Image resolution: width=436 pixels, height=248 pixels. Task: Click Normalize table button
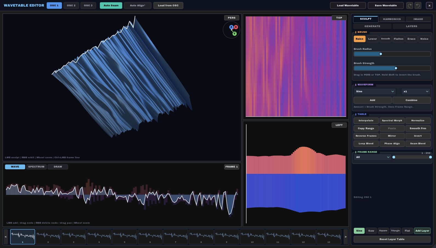pos(418,121)
